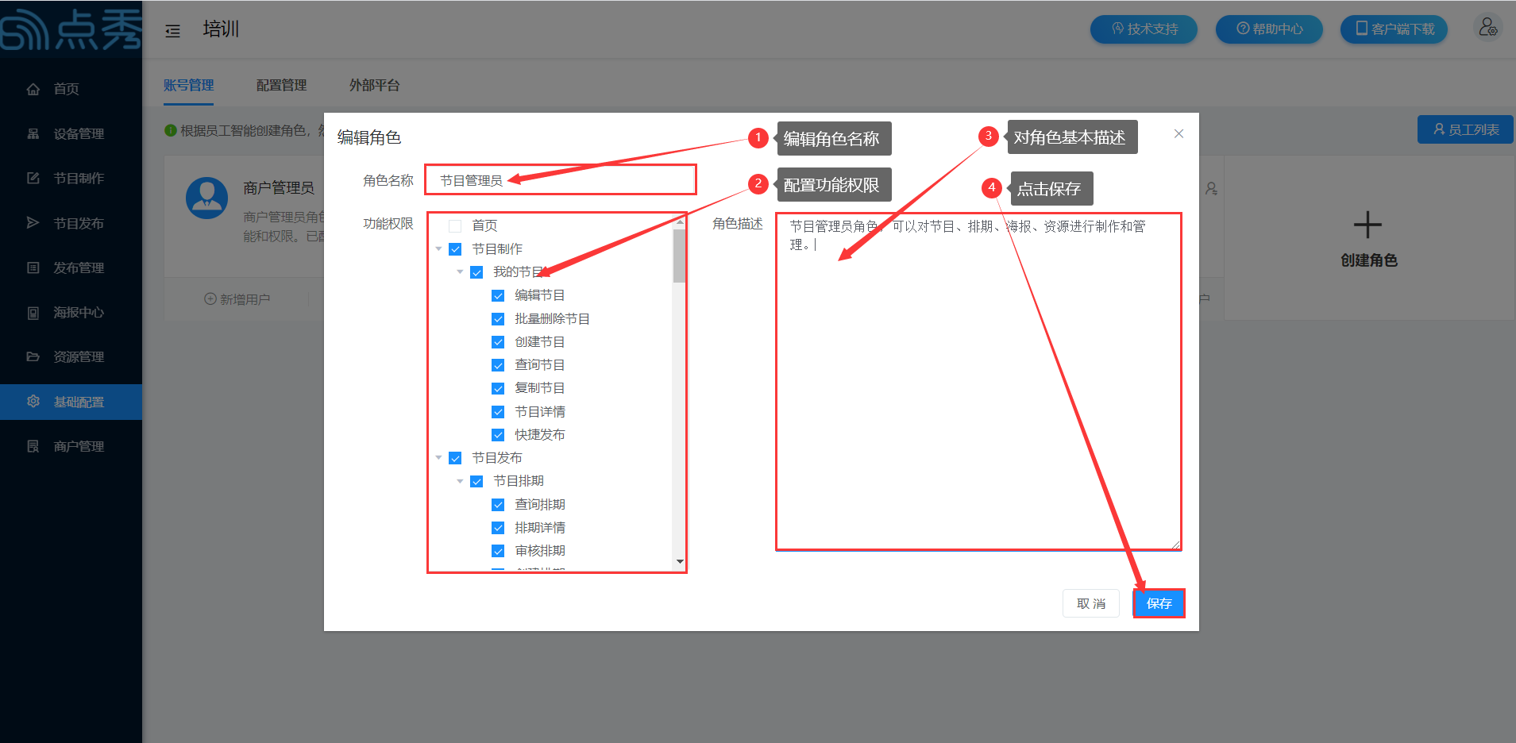Collapse the 节目制作 tree node arrow
Viewport: 1516px width, 743px height.
[x=438, y=249]
